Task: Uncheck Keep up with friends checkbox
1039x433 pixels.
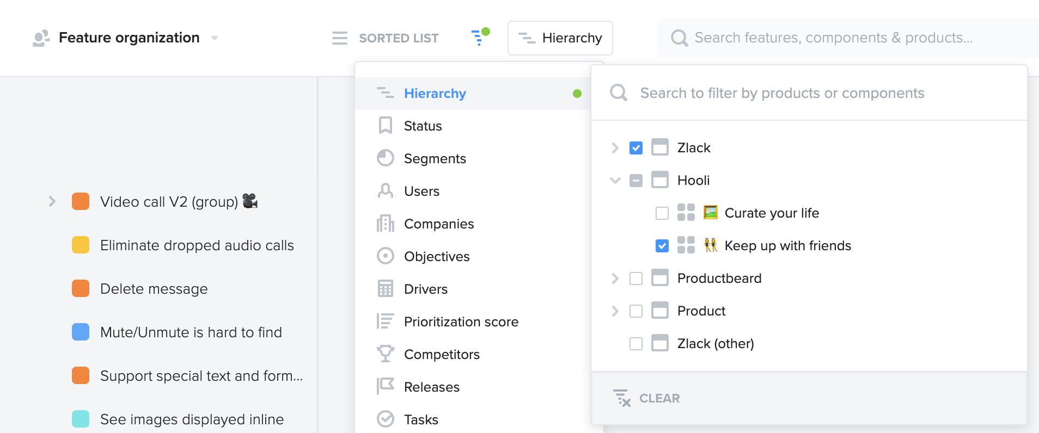Action: [662, 246]
